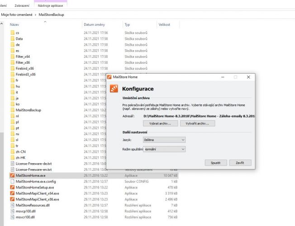Select the Data folder icon
295x226 pixels.
(12, 39)
